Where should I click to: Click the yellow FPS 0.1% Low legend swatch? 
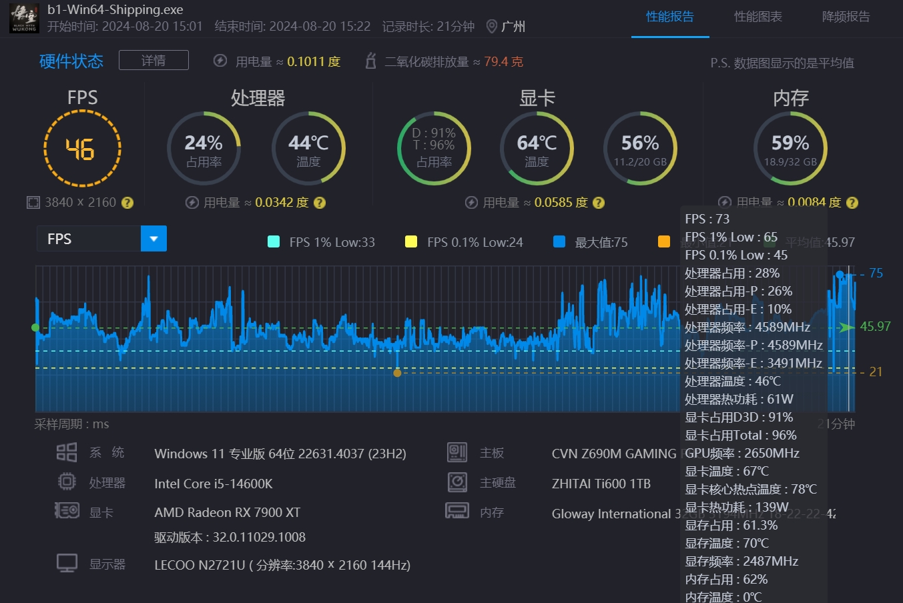click(x=411, y=241)
